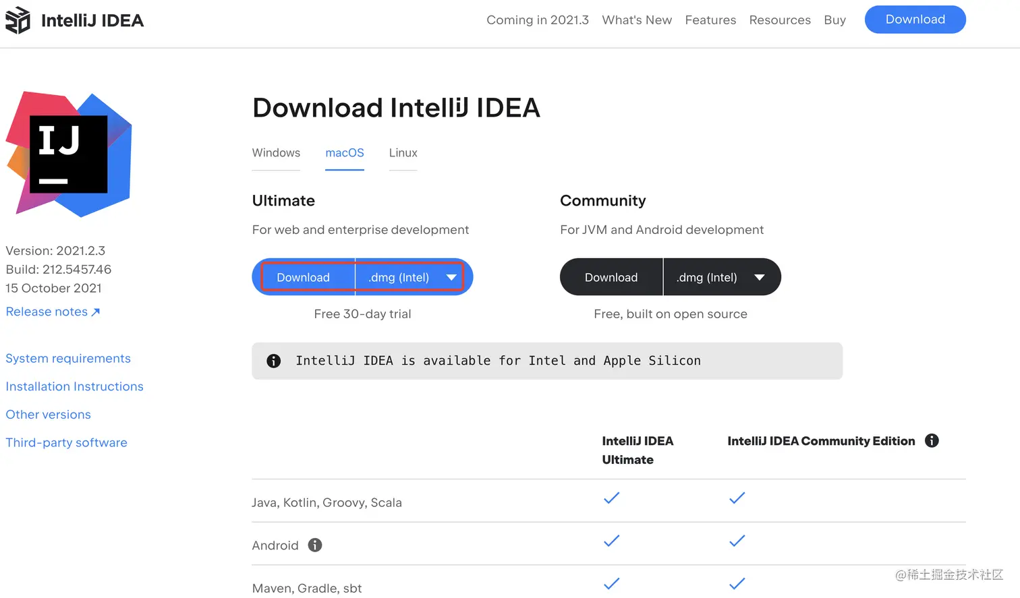The height and width of the screenshot is (598, 1020).
Task: Click "Free, built on open source" text
Action: tap(671, 314)
